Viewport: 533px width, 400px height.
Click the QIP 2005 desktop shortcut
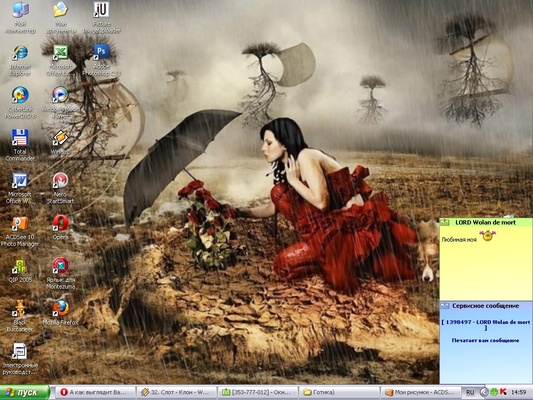[x=20, y=267]
